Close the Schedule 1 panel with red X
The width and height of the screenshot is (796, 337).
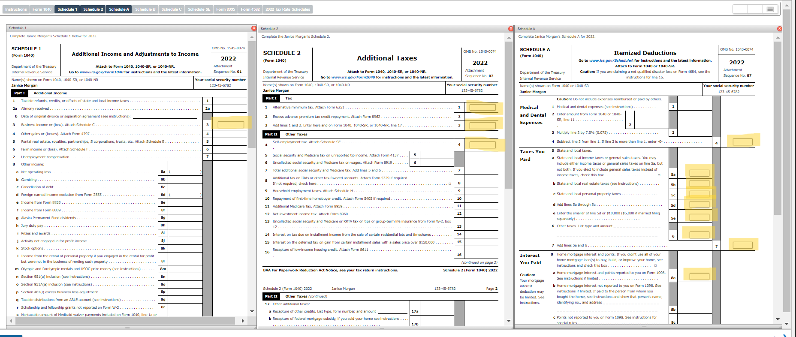(x=254, y=28)
